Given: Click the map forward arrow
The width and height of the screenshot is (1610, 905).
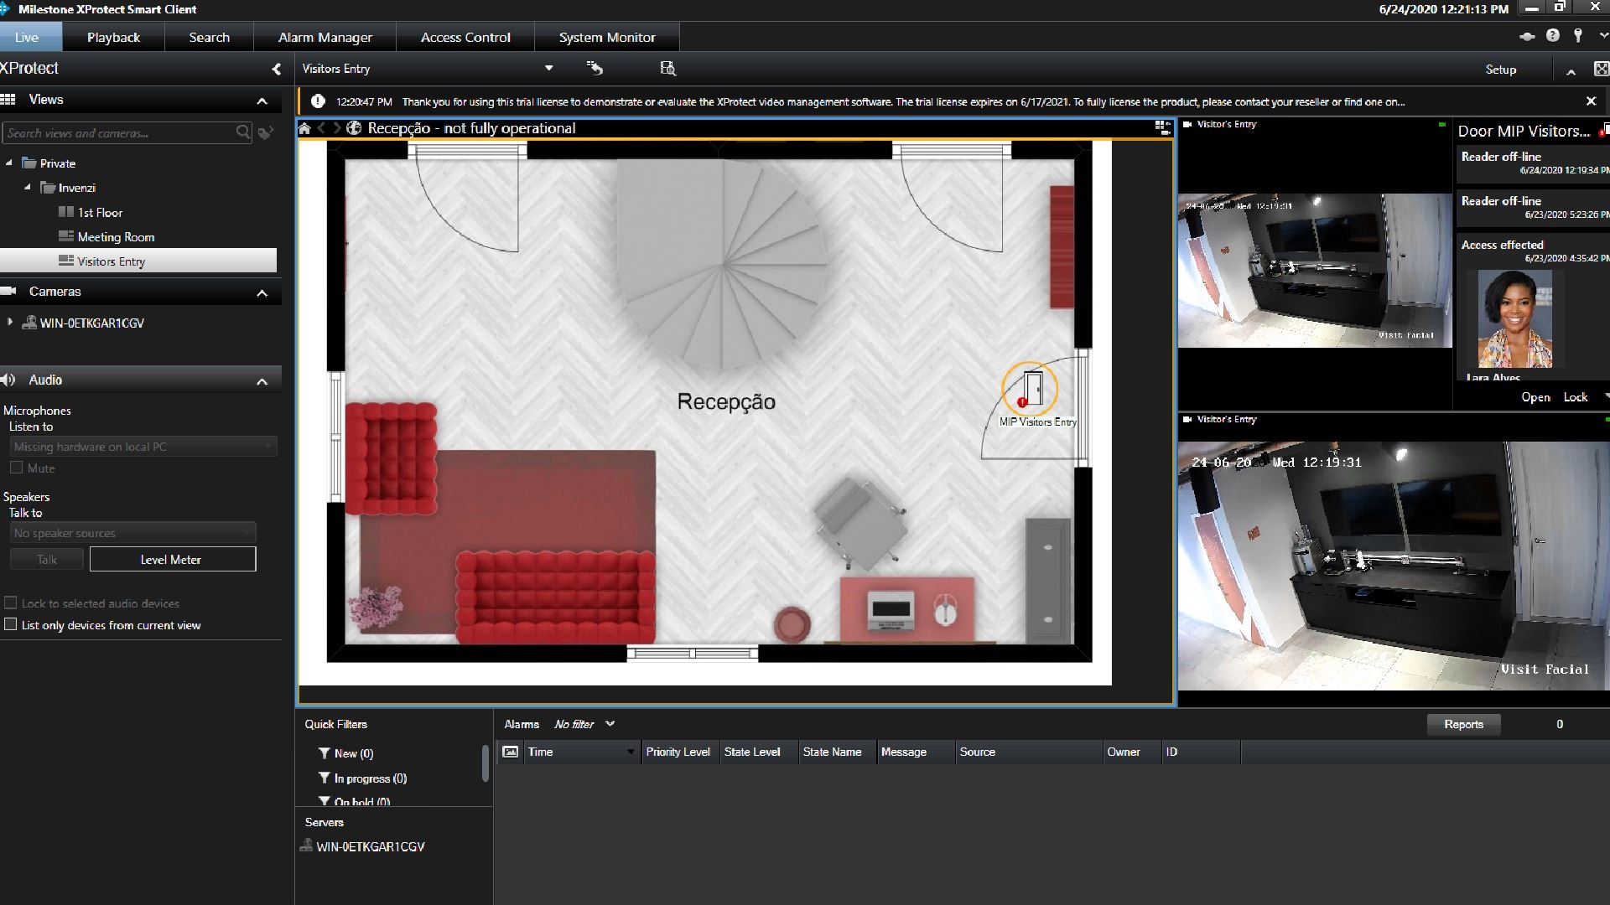Looking at the screenshot, I should point(336,128).
